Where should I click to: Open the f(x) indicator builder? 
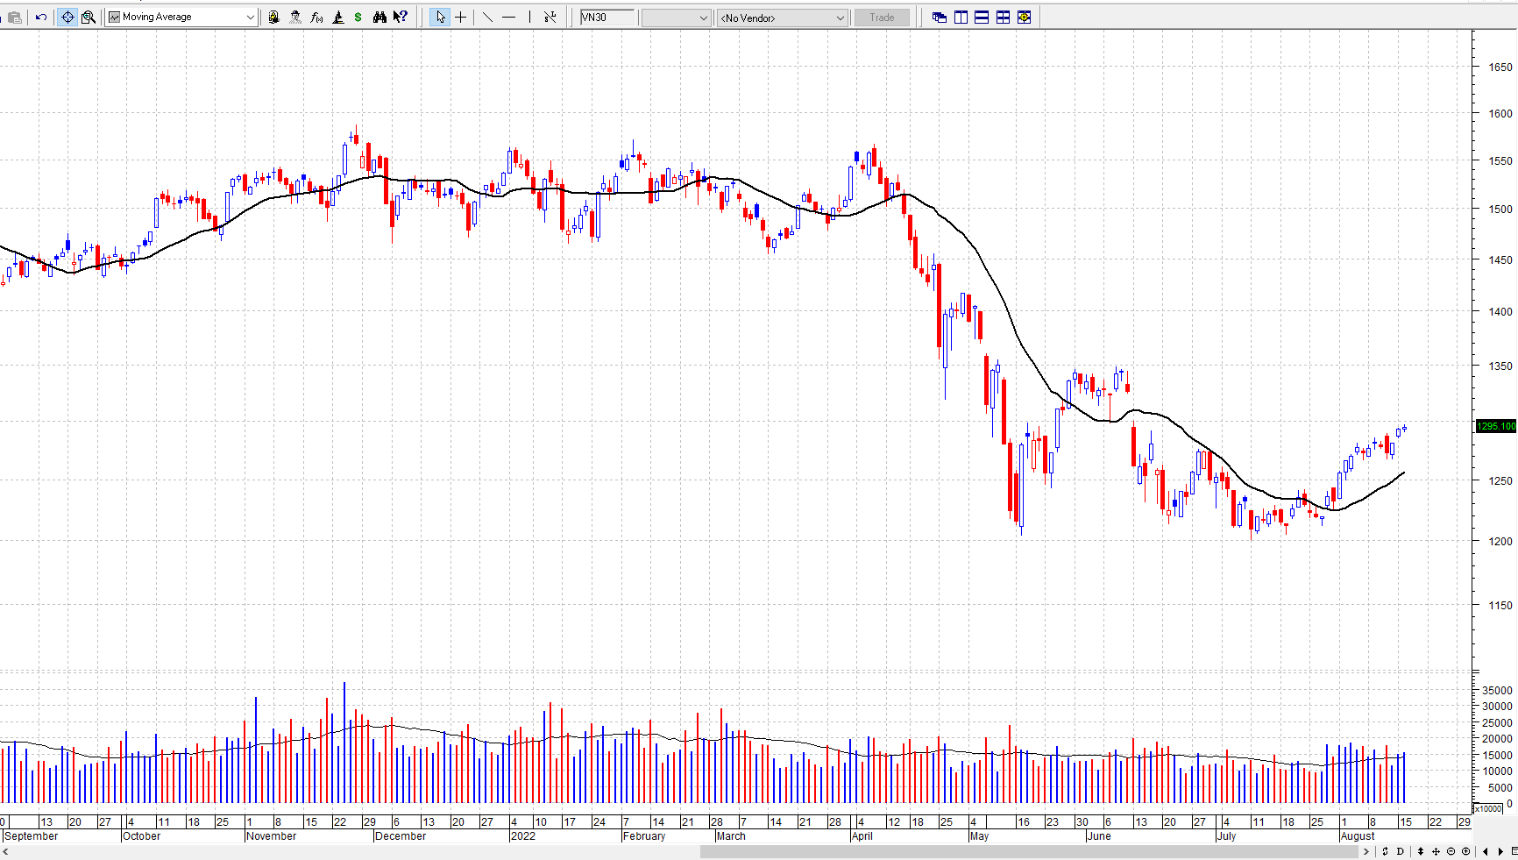pyautogui.click(x=316, y=17)
